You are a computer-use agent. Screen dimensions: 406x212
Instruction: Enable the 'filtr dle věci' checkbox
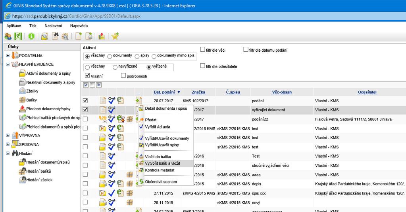click(x=202, y=49)
